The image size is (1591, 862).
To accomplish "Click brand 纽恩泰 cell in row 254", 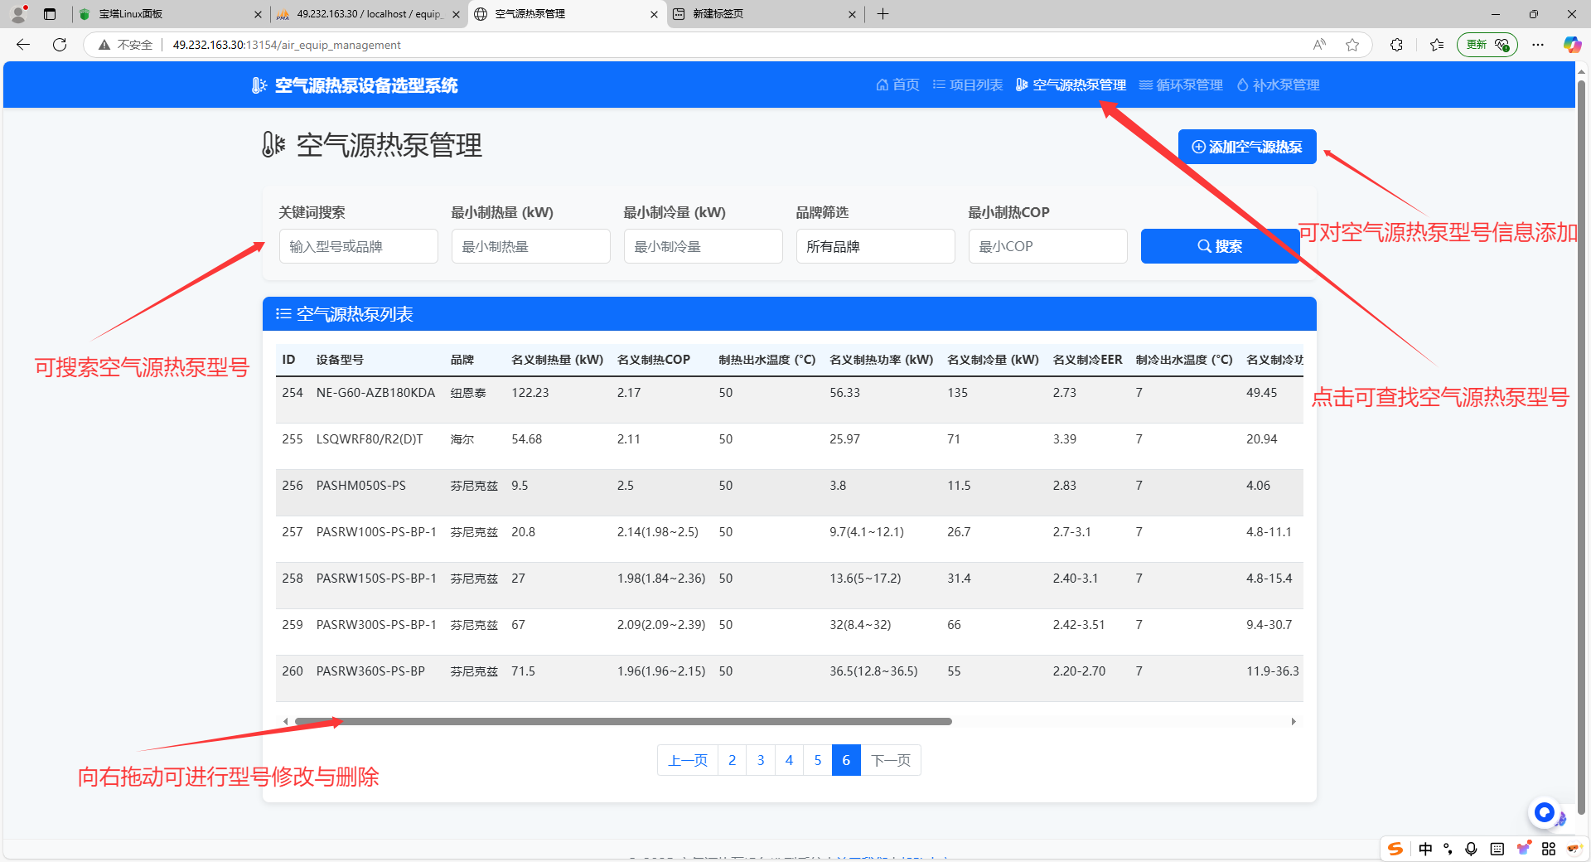I will click(x=468, y=393).
